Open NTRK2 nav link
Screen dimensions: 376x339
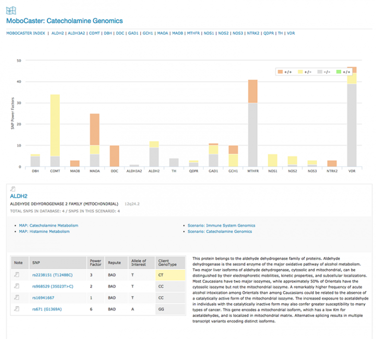click(253, 33)
